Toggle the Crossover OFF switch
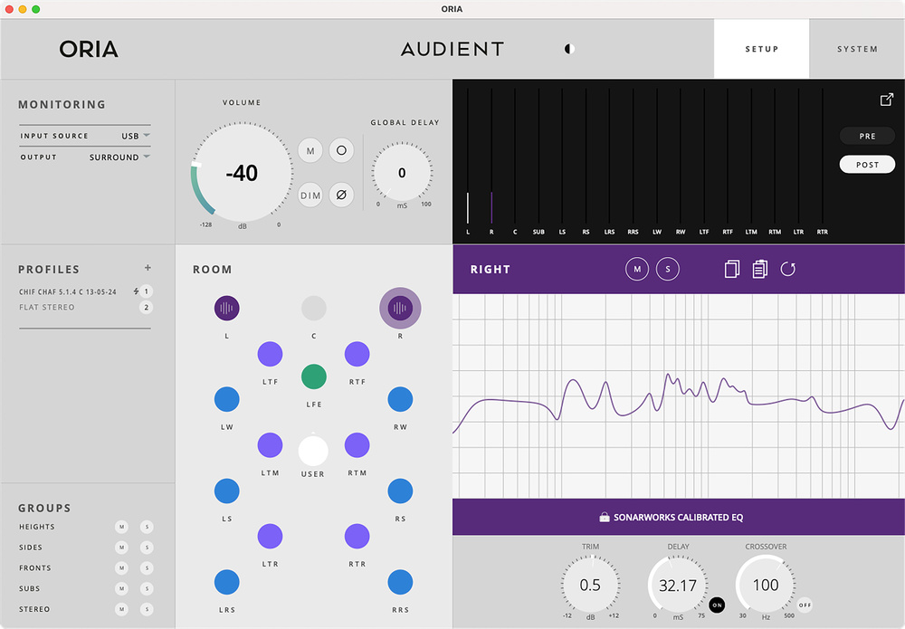The width and height of the screenshot is (905, 629). coord(804,605)
